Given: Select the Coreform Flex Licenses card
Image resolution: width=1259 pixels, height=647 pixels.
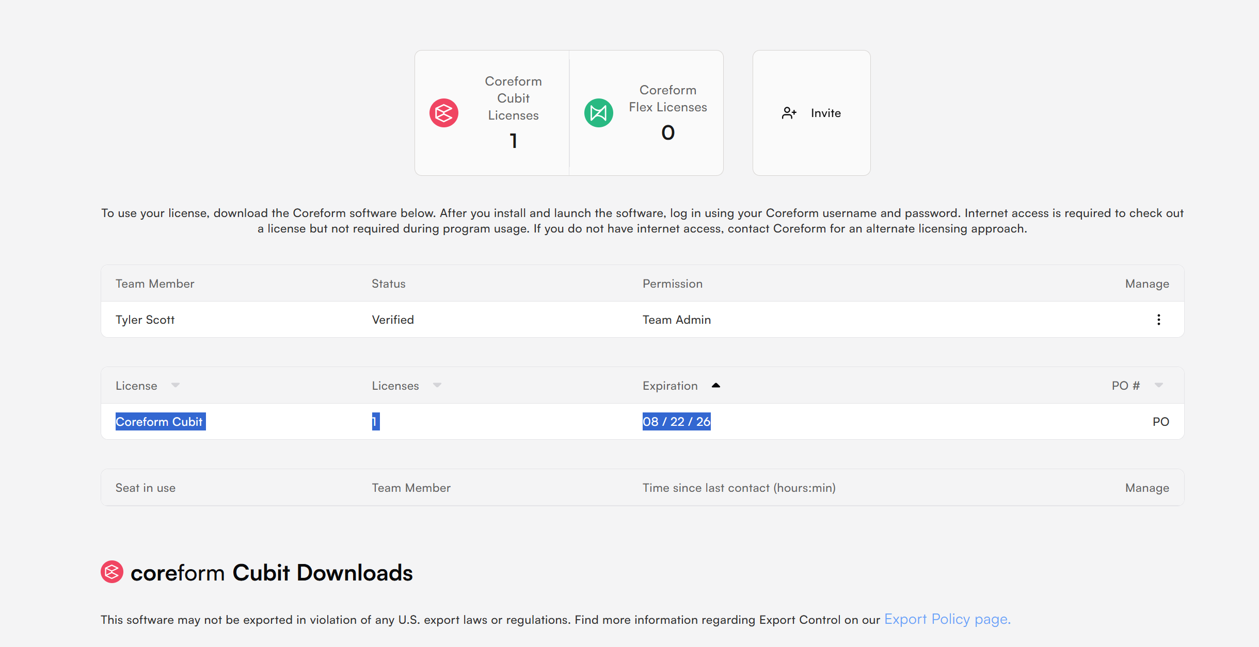Looking at the screenshot, I should click(646, 113).
